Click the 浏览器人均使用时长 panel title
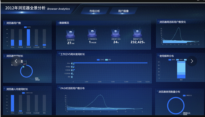Image resolution: width=205 pixels, height=117 pixels. (17, 89)
